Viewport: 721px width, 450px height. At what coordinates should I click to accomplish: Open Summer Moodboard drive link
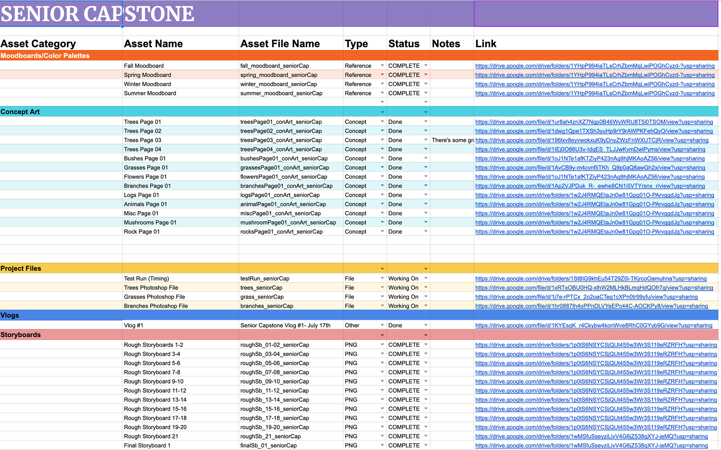coord(595,93)
